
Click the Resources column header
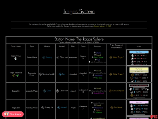tap(97, 46)
